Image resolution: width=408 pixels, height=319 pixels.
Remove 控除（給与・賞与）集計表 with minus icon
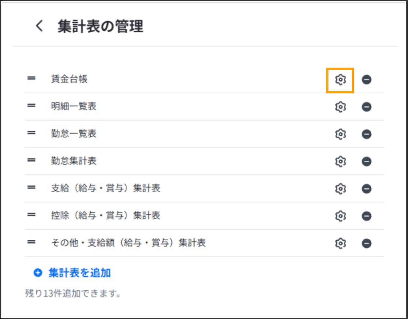click(366, 216)
